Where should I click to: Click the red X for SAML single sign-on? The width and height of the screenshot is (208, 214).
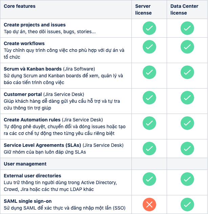pos(149,205)
